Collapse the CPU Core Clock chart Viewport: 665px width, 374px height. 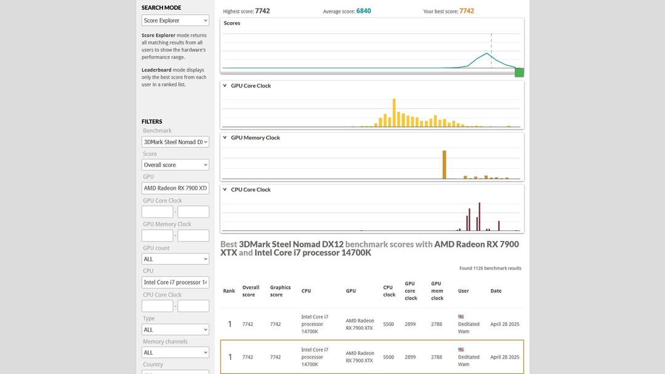(225, 189)
